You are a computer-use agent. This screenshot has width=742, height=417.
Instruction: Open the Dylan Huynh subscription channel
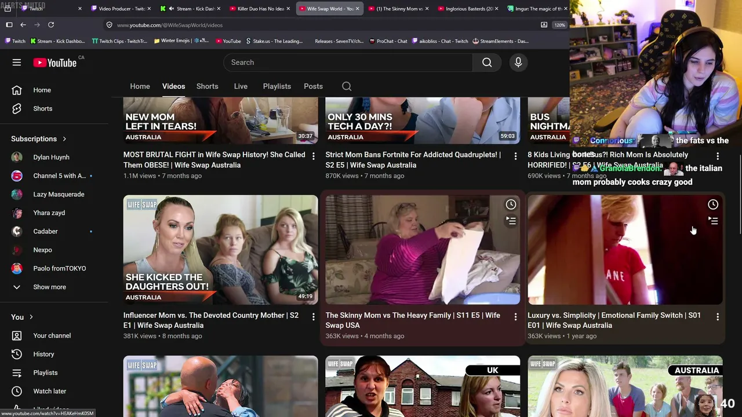[x=54, y=157]
